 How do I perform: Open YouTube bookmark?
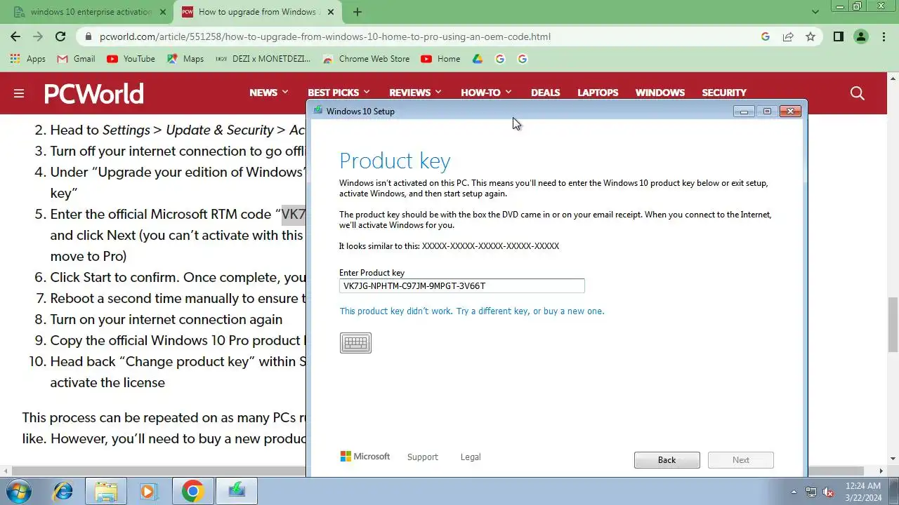(131, 59)
